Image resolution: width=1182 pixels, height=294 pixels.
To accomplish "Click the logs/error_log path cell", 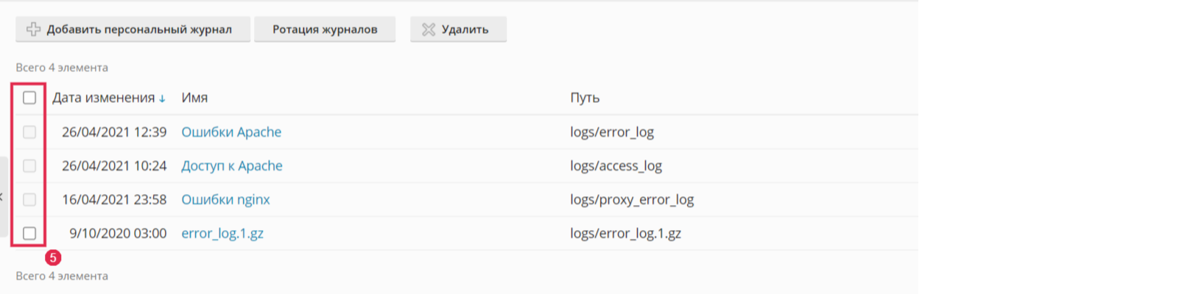I will [x=612, y=132].
